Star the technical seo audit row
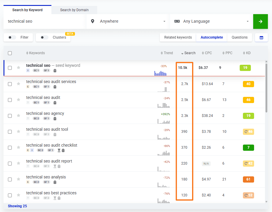This screenshot has height=212, width=272. [x=19, y=100]
